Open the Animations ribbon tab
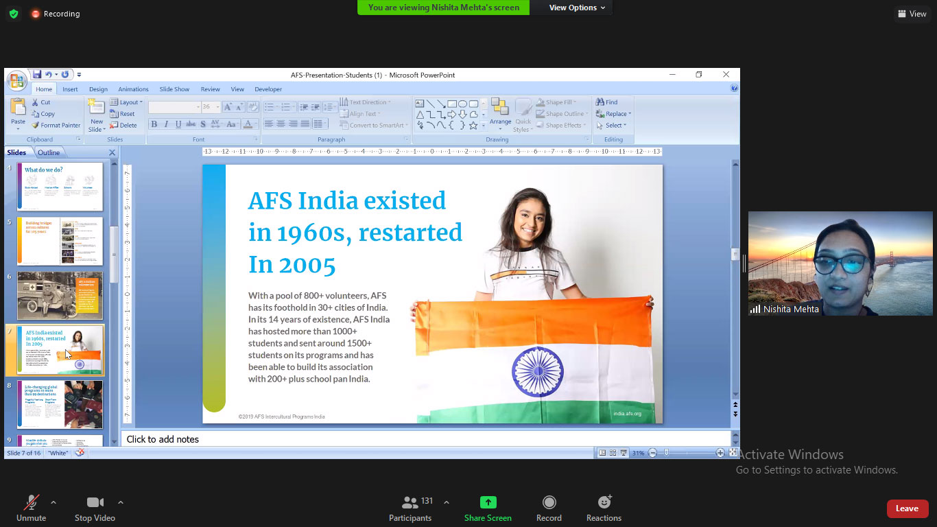The image size is (937, 527). tap(133, 89)
